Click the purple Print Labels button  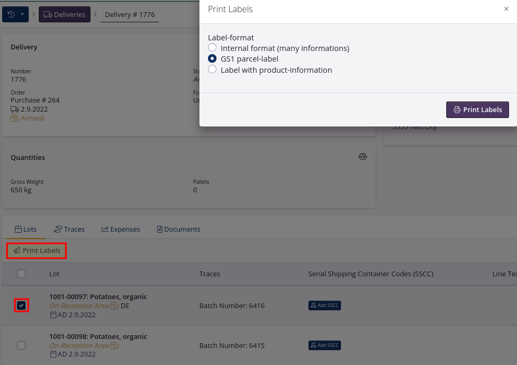point(477,109)
